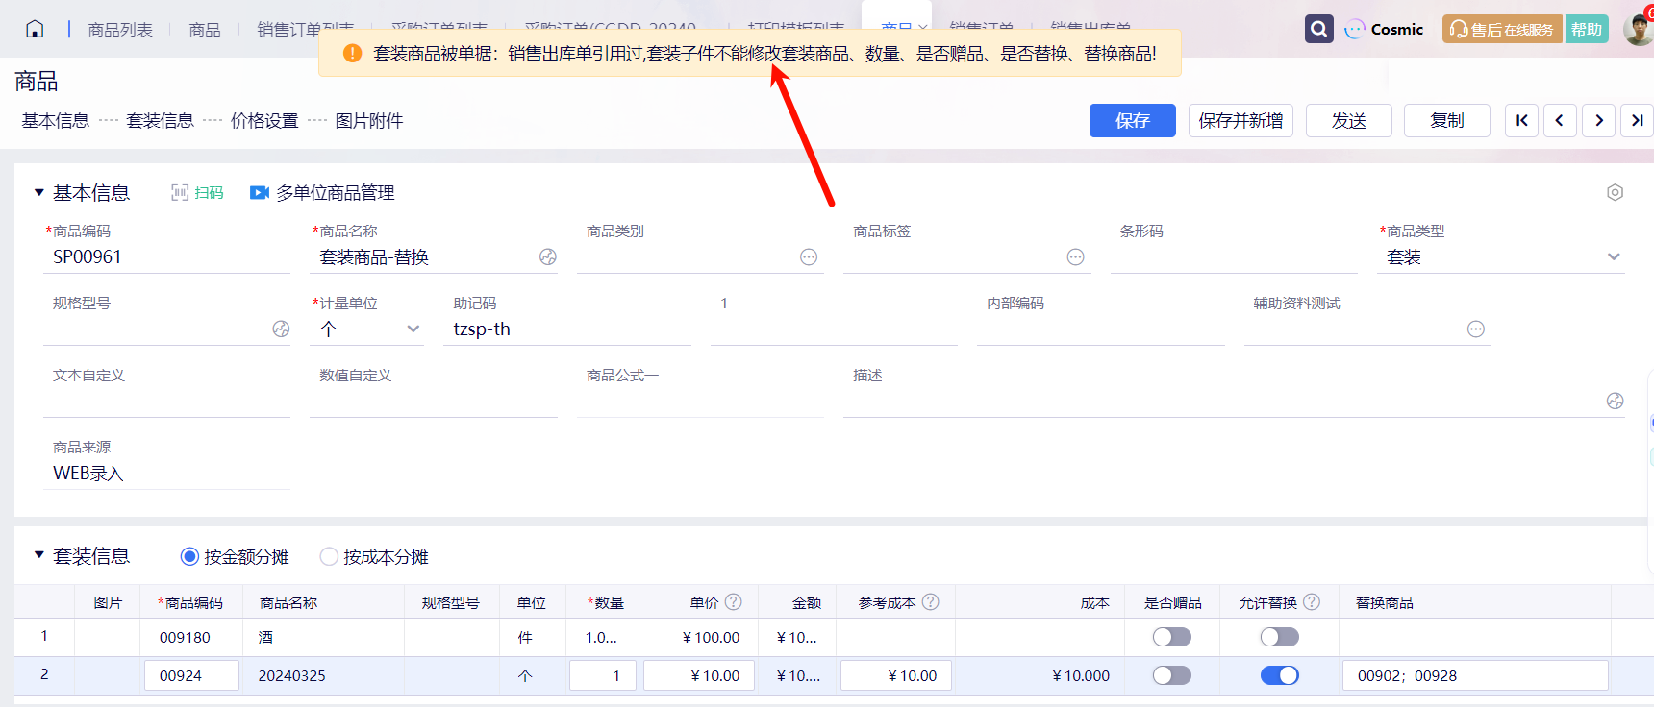Toggle 是否赠品 for the 00924 row

(1172, 675)
